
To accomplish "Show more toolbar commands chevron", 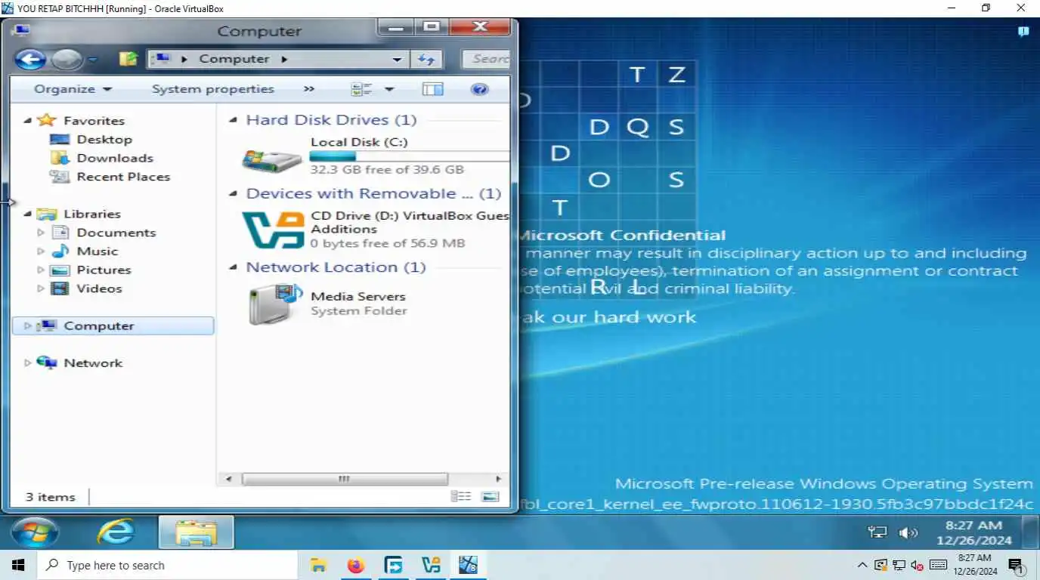I will click(309, 89).
